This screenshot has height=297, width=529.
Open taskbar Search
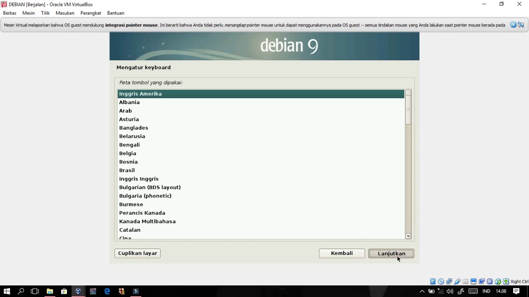pyautogui.click(x=21, y=291)
